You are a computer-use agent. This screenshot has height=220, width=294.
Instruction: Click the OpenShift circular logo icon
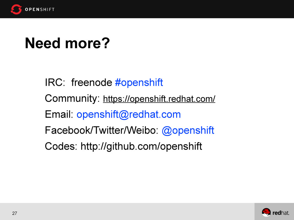pos(16,9)
